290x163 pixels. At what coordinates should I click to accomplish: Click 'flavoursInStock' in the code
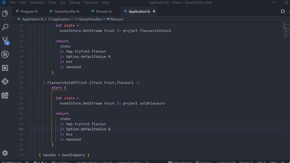(155, 31)
